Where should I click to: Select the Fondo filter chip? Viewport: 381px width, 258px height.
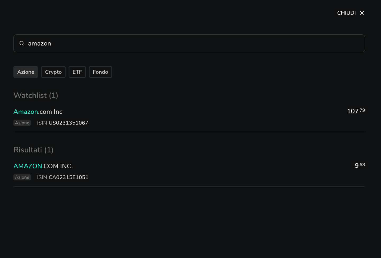pyautogui.click(x=100, y=72)
